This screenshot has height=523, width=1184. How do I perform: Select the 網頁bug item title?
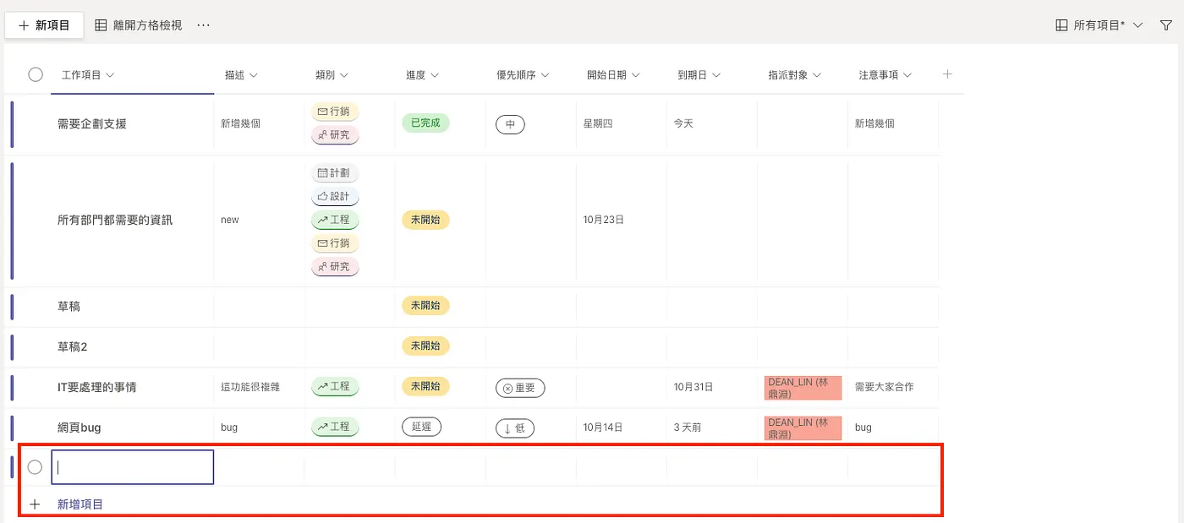click(x=79, y=428)
